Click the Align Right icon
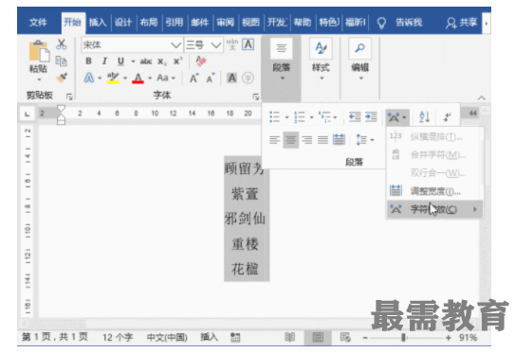This screenshot has width=515, height=353. point(306,140)
